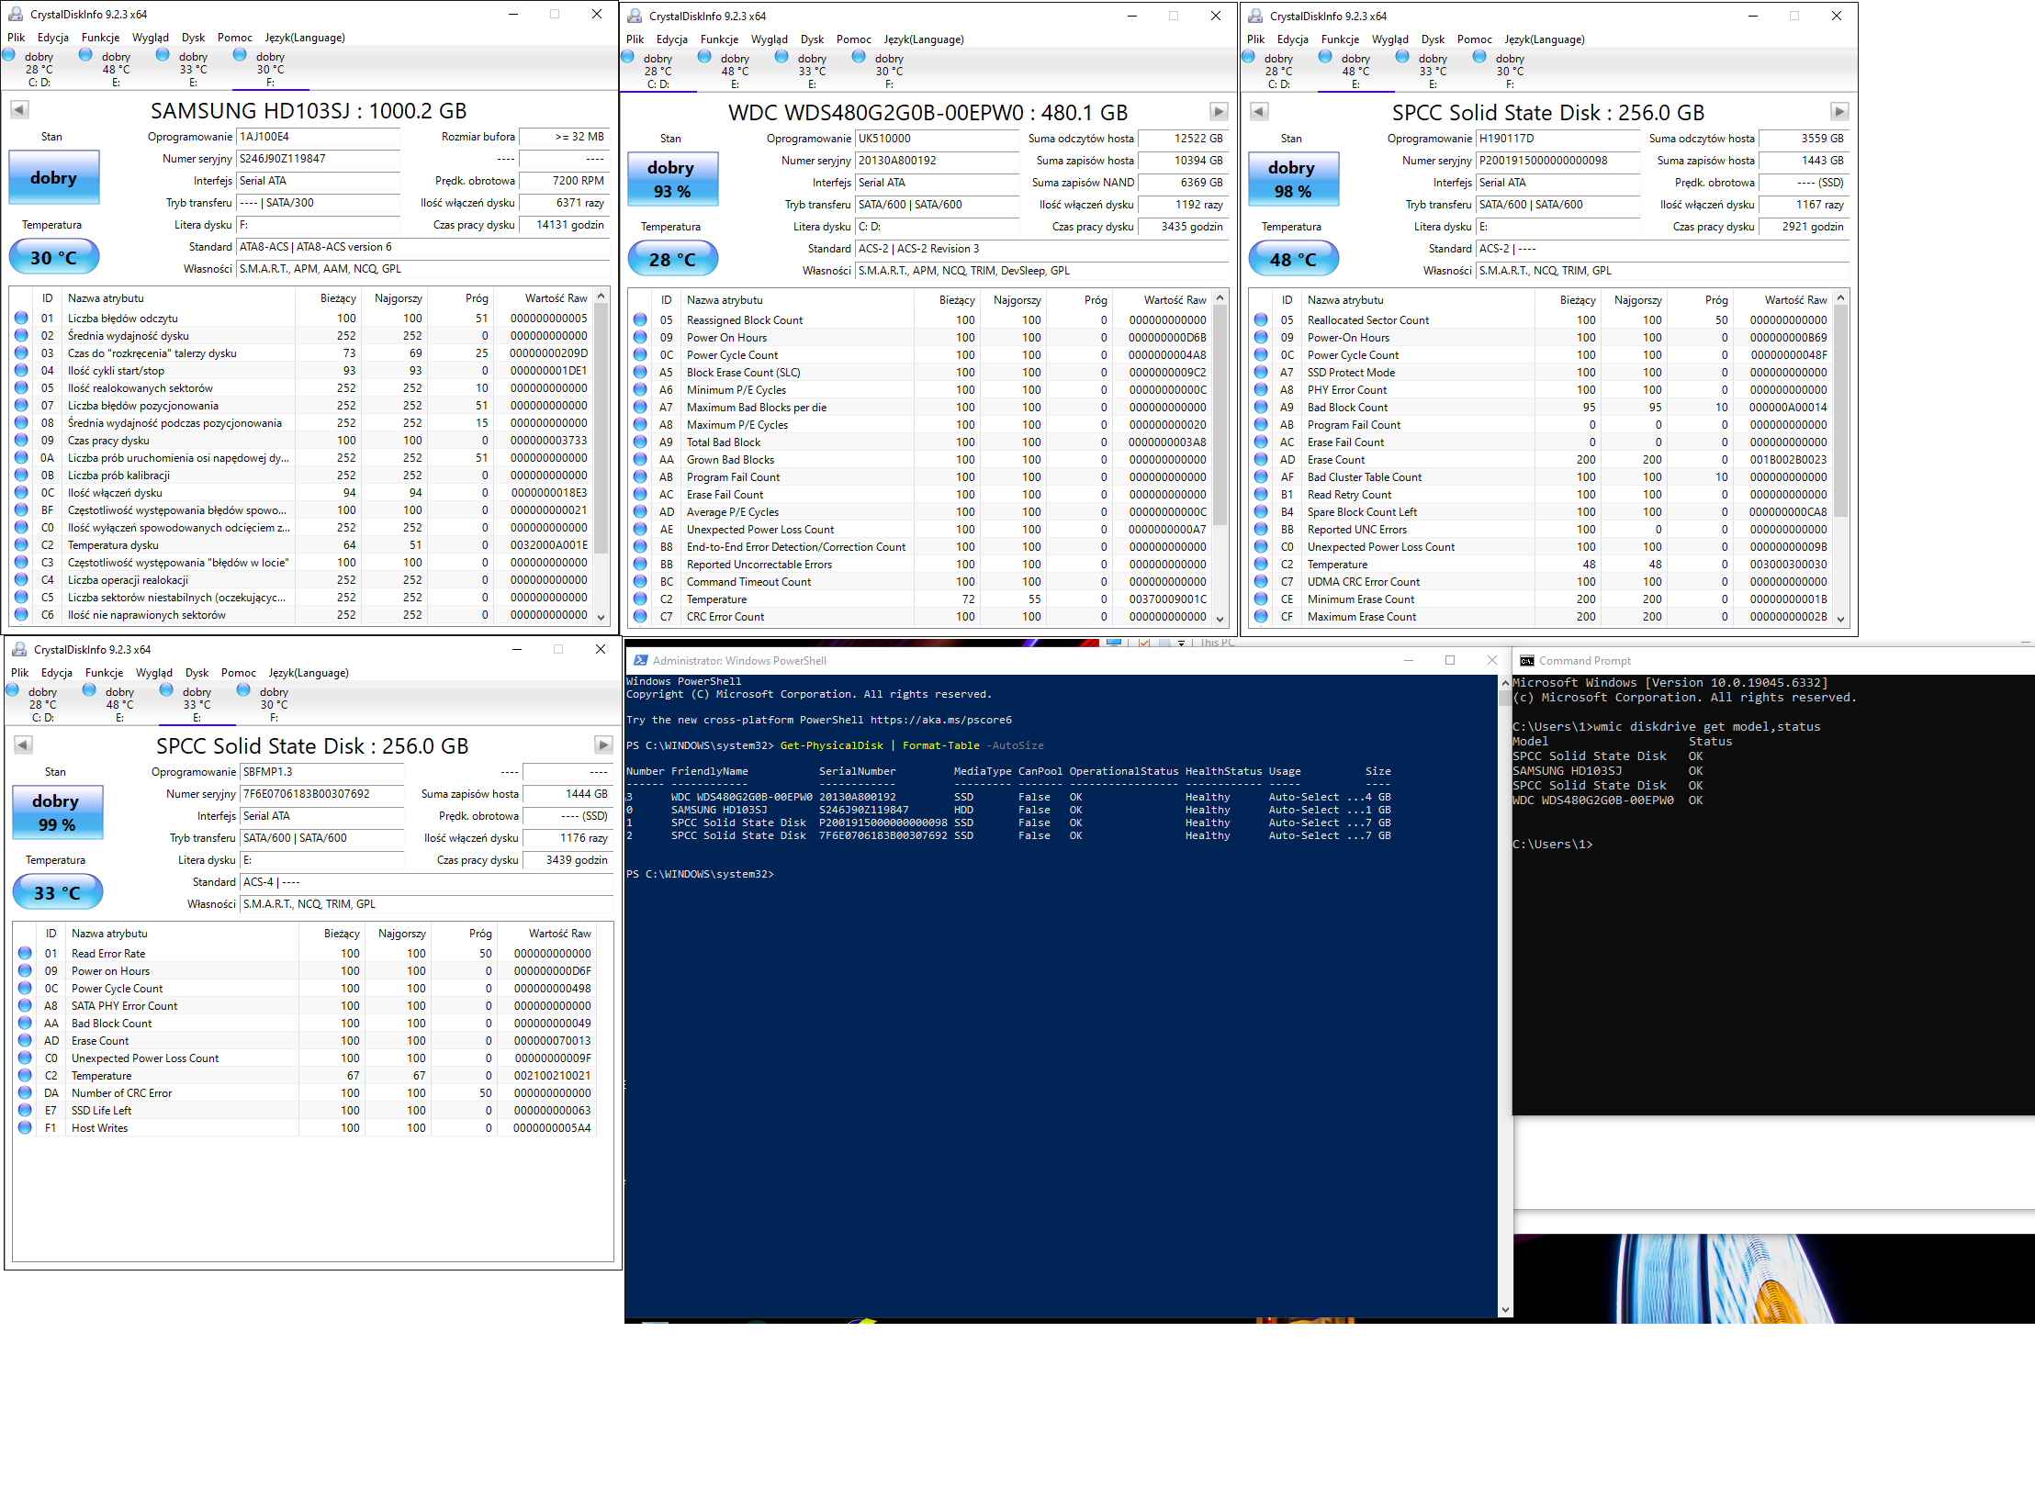Image resolution: width=2035 pixels, height=1500 pixels.
Task: Click the 'dobry 93 %' health status button
Action: click(672, 179)
